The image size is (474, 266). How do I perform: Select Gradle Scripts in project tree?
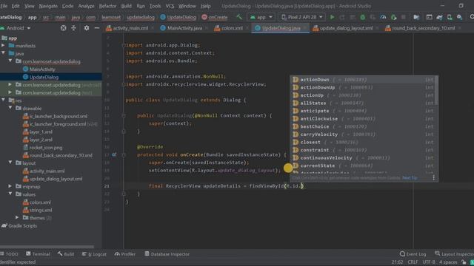(19, 225)
